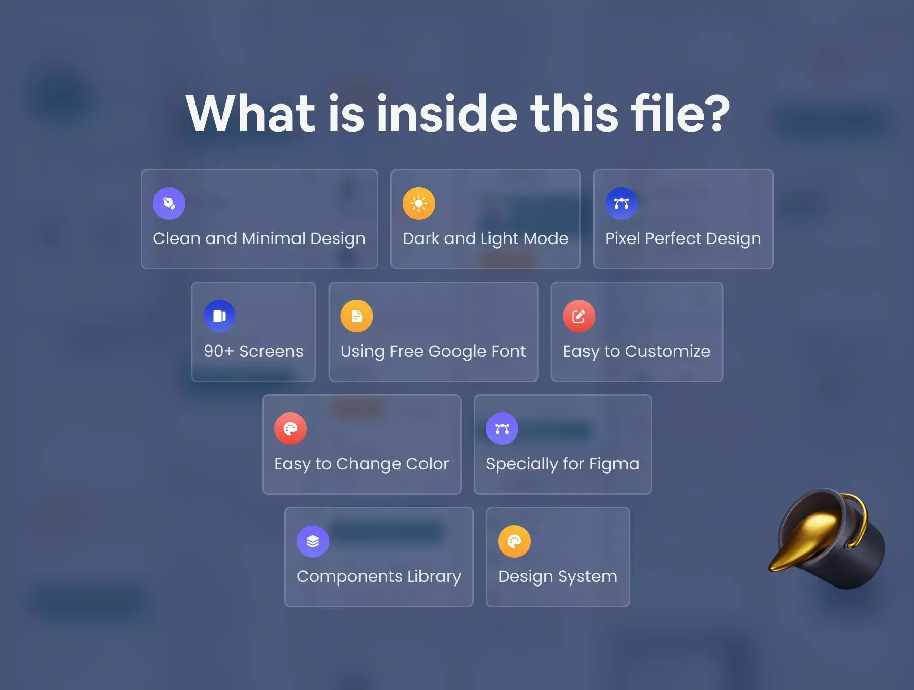Click the red palette icon above Easy to Change Color
The image size is (914, 690).
(x=290, y=429)
